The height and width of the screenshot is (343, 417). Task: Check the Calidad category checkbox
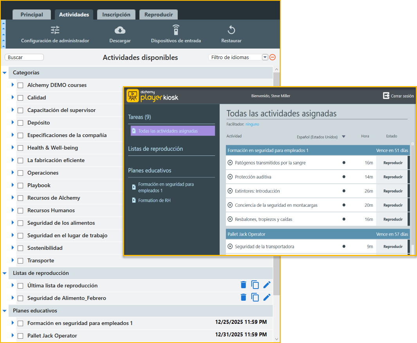point(20,98)
